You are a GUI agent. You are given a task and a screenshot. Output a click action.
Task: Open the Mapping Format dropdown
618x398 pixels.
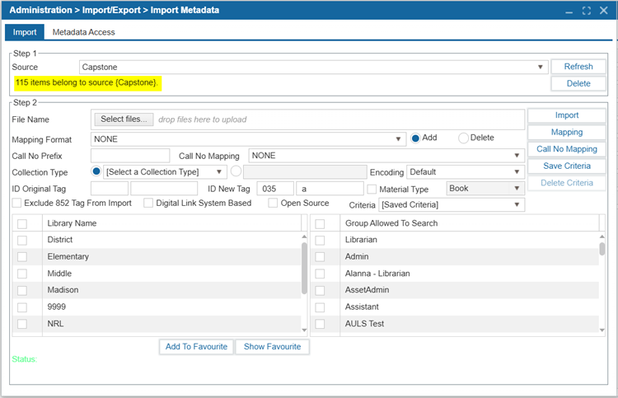[x=249, y=139]
